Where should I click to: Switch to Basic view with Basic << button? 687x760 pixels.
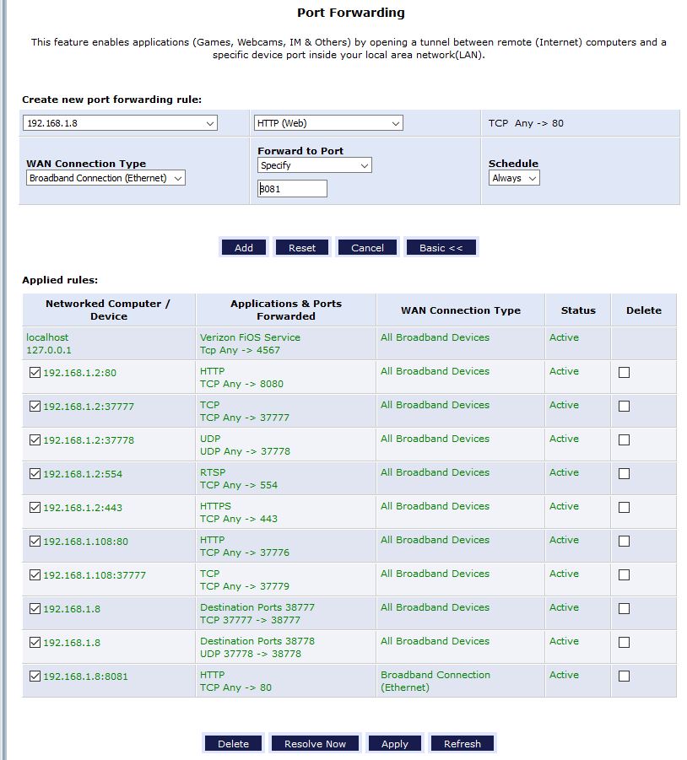point(441,248)
